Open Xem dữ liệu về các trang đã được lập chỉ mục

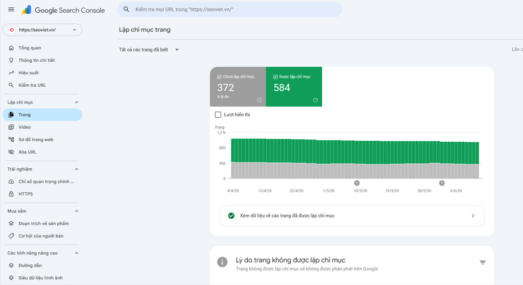click(352, 216)
